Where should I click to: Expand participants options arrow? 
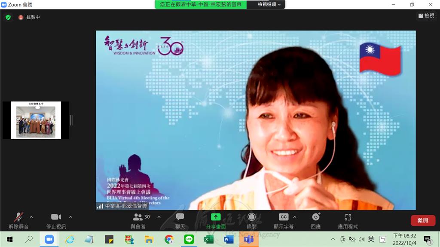tap(159, 217)
